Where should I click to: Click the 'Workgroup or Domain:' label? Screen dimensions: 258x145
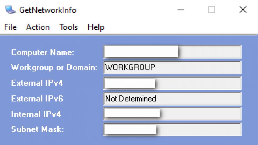tap(54, 68)
